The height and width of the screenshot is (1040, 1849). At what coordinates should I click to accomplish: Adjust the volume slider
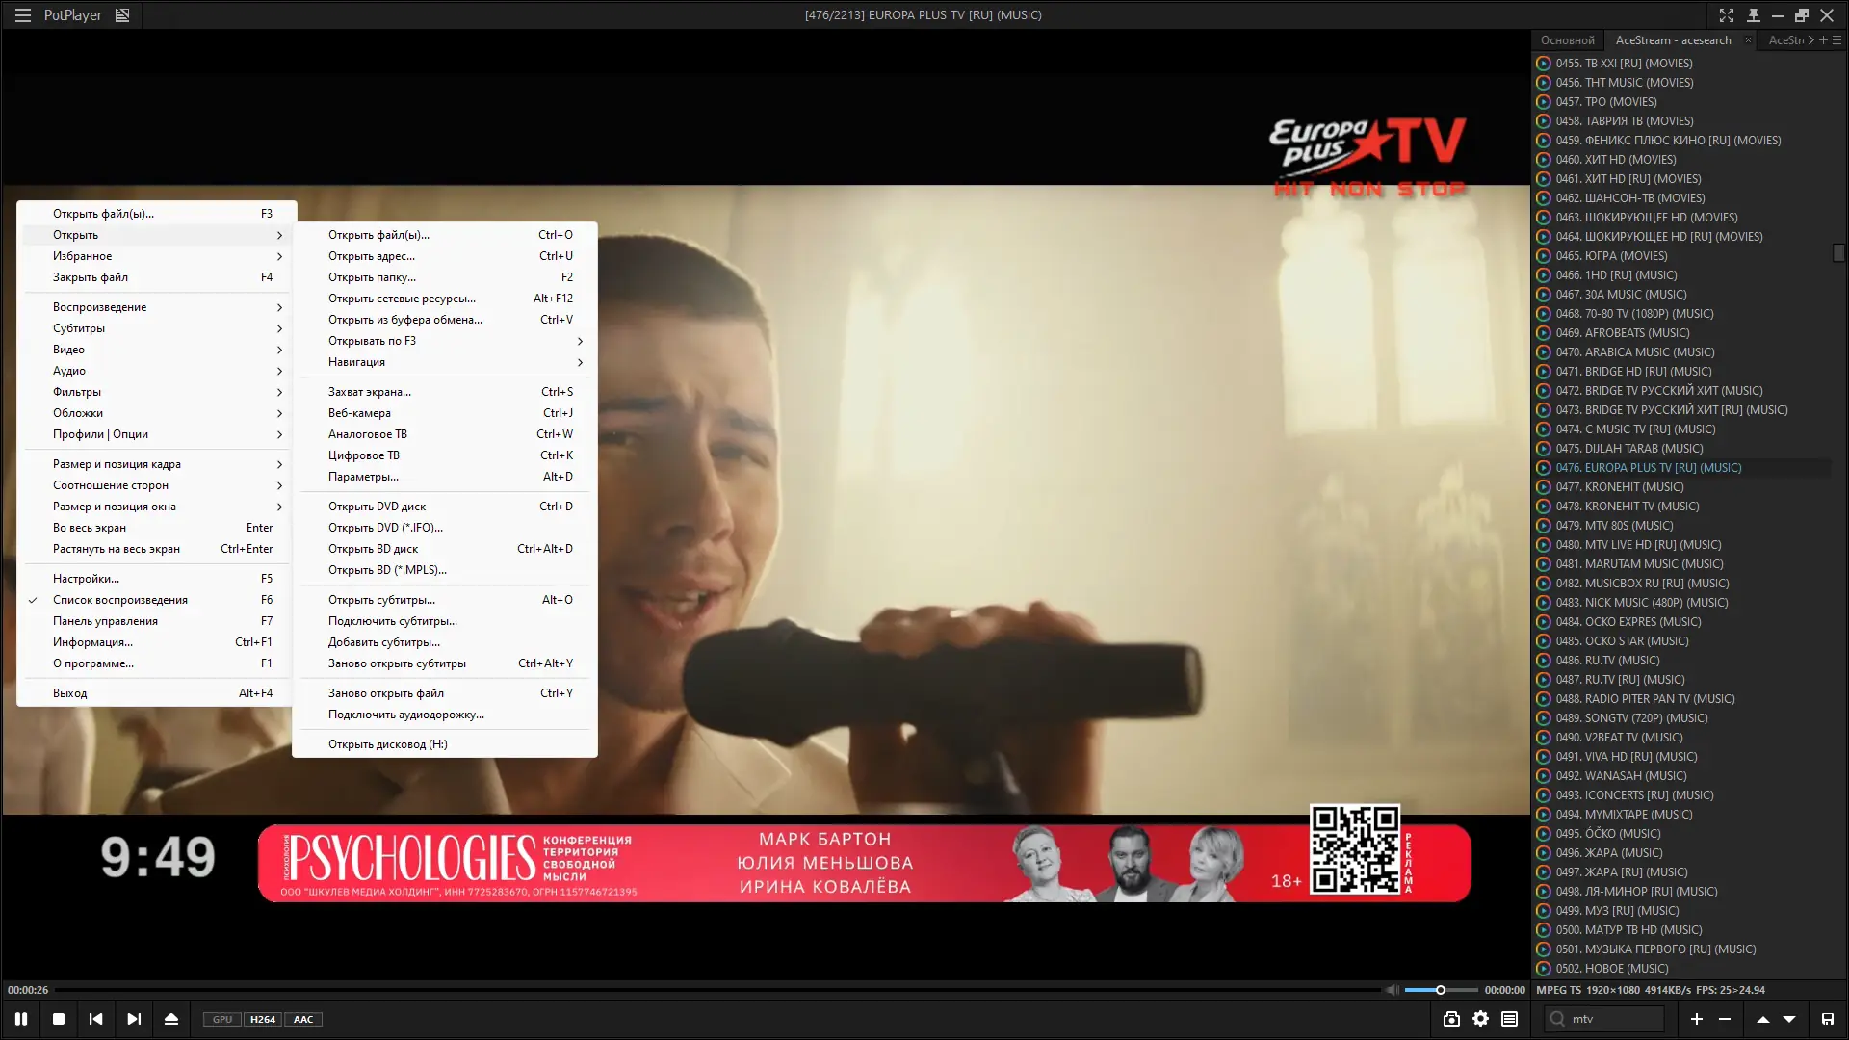(x=1441, y=990)
